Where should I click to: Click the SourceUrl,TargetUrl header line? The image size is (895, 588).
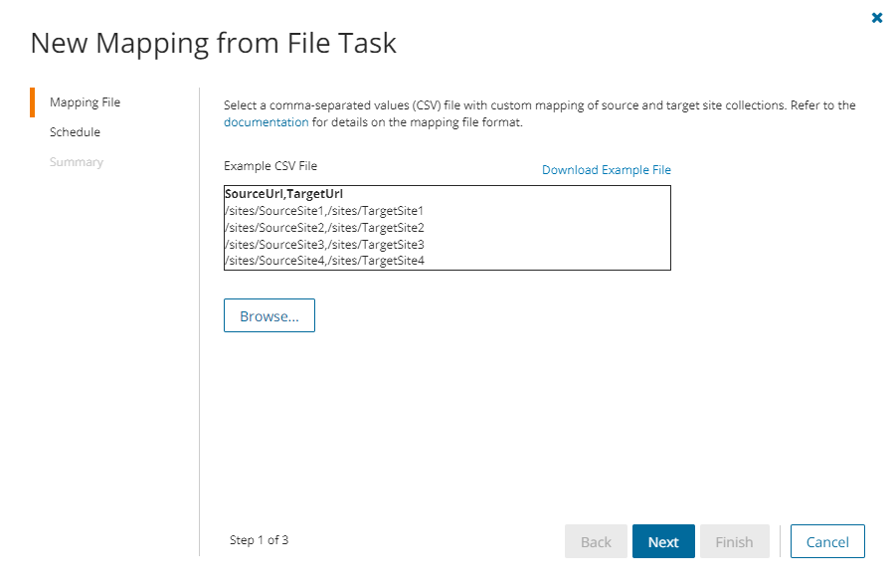(283, 194)
